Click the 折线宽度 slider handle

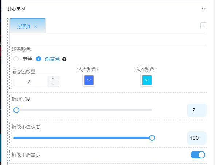tap(16, 110)
